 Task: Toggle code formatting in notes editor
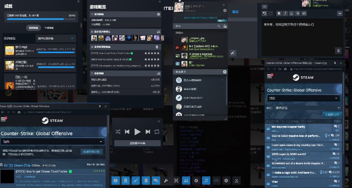[x=304, y=14]
